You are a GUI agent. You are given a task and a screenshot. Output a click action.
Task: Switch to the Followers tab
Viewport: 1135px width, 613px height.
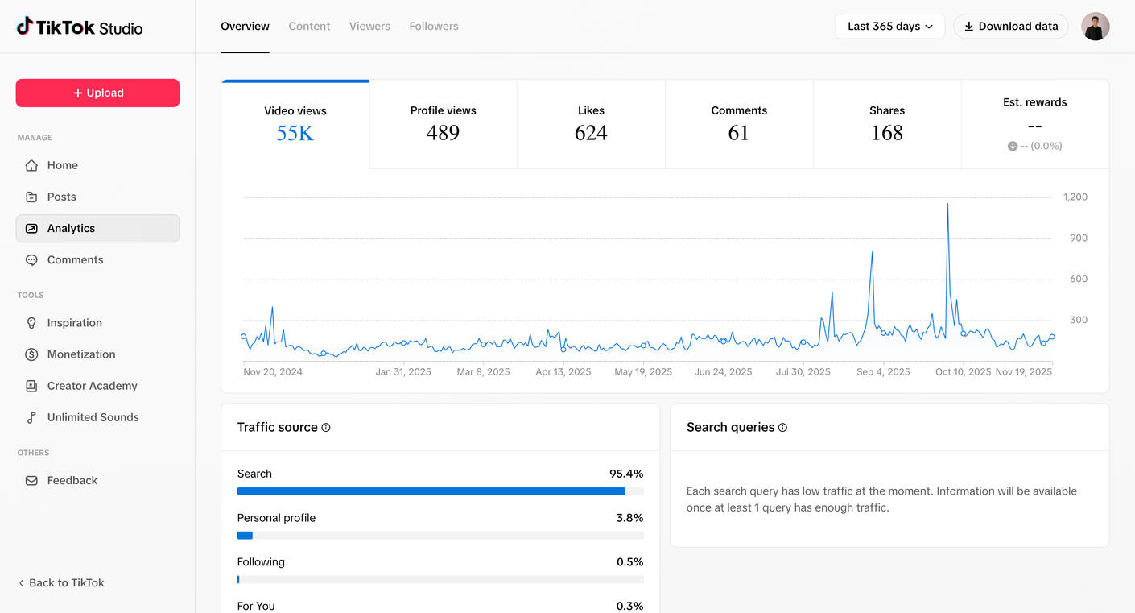click(433, 27)
